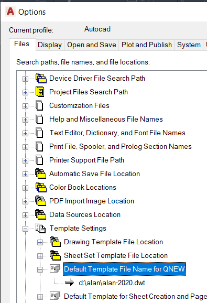Click Help and Miscellaneous File Names icon
The height and width of the screenshot is (303, 207).
(x=40, y=119)
